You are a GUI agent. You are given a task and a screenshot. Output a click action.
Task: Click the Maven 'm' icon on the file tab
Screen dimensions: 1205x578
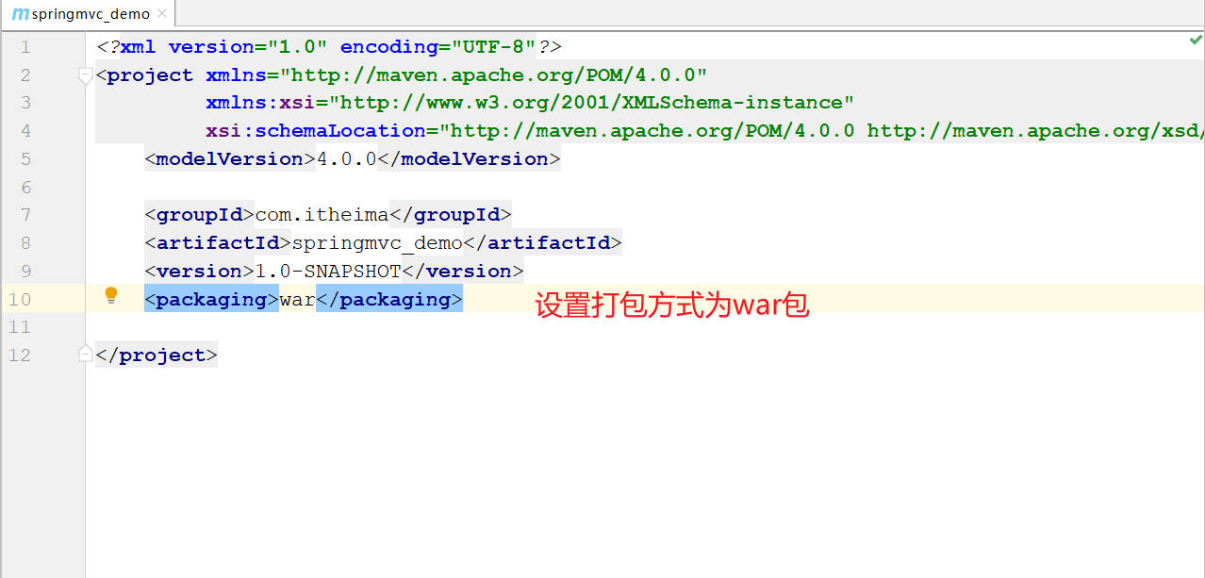[19, 13]
